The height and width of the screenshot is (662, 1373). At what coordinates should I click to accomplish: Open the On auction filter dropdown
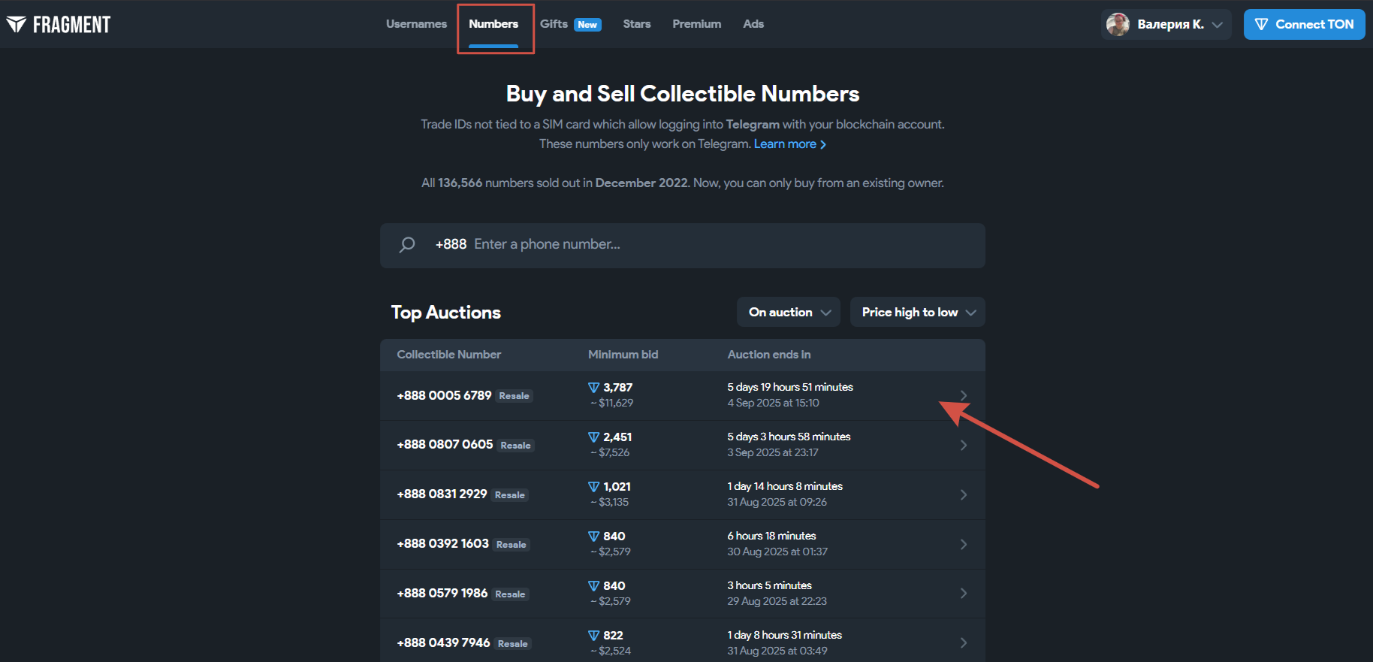tap(789, 313)
